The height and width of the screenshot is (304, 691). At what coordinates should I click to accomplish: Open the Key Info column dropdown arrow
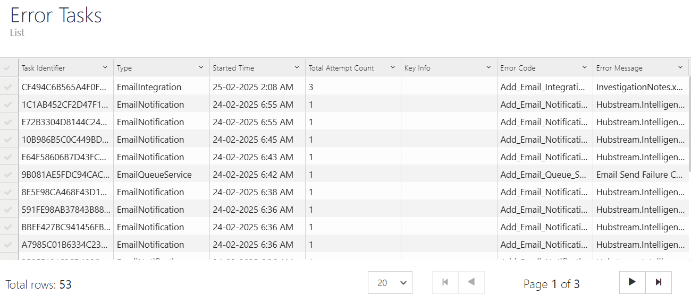488,67
